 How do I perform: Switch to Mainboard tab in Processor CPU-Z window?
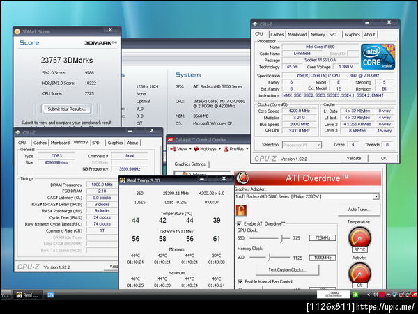[297, 34]
